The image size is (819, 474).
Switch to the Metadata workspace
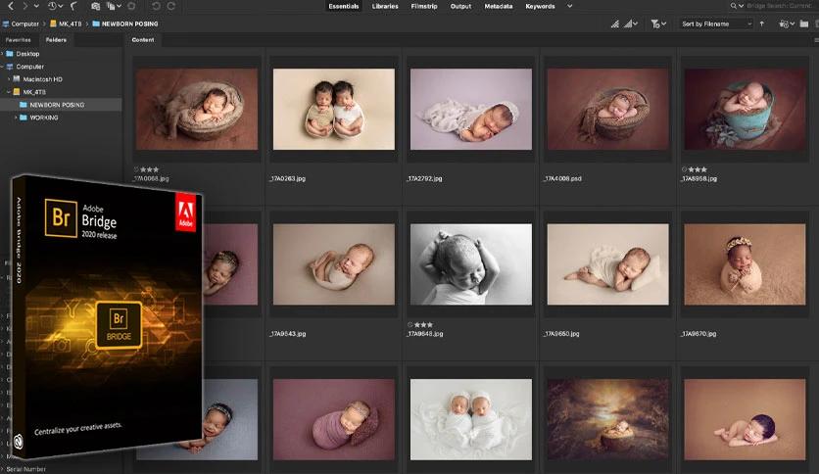click(499, 6)
